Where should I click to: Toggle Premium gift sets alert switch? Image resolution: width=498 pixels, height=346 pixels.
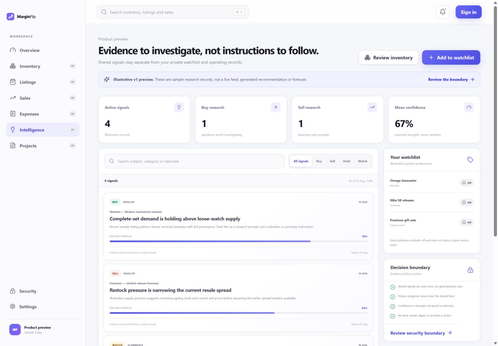coord(467,222)
